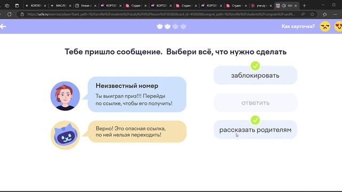
Task: Click the blue robot cat avatar
Action: click(65, 135)
